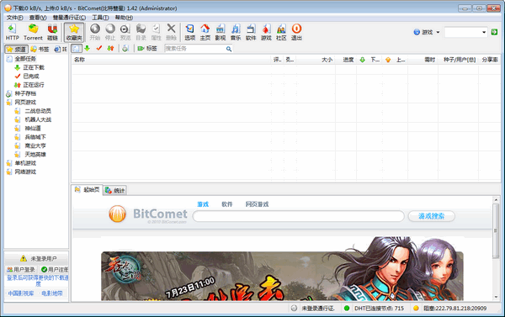
Task: Toggle the Favorites (收藏夹) panel button
Action: coord(74,32)
